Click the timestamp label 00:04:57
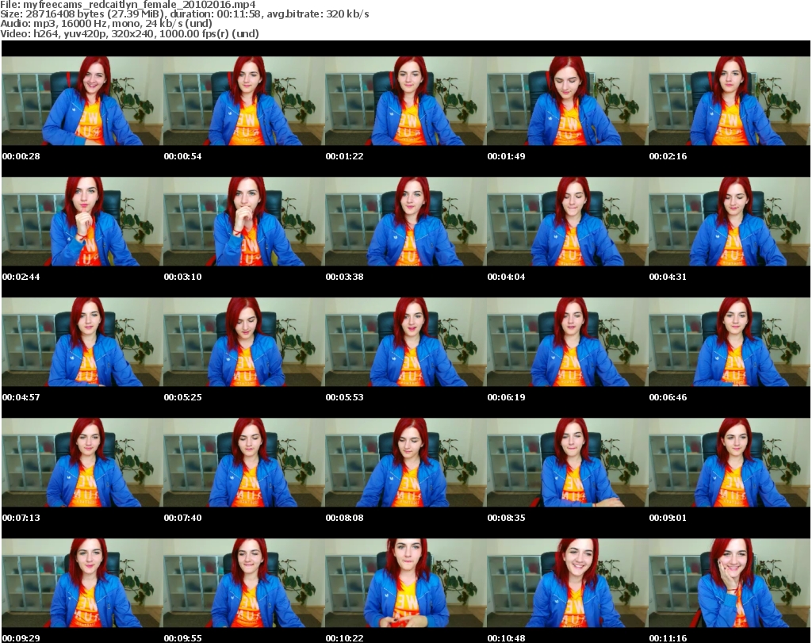 coord(21,397)
